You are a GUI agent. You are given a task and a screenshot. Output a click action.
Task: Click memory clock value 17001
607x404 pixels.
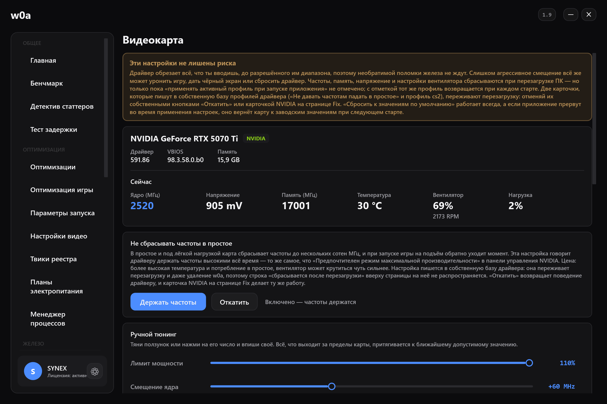(x=296, y=206)
